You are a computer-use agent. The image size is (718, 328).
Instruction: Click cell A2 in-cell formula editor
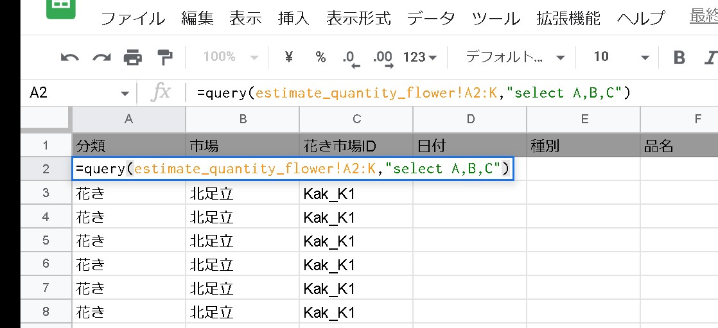click(293, 169)
